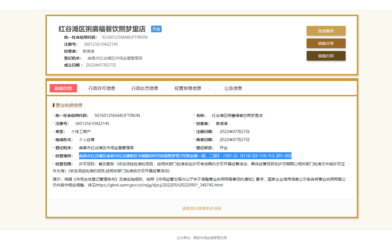This screenshot has width=392, height=241.
Task: Click the footer text 主办单位：国家市场监督管理总局
Action: pyautogui.click(x=202, y=238)
